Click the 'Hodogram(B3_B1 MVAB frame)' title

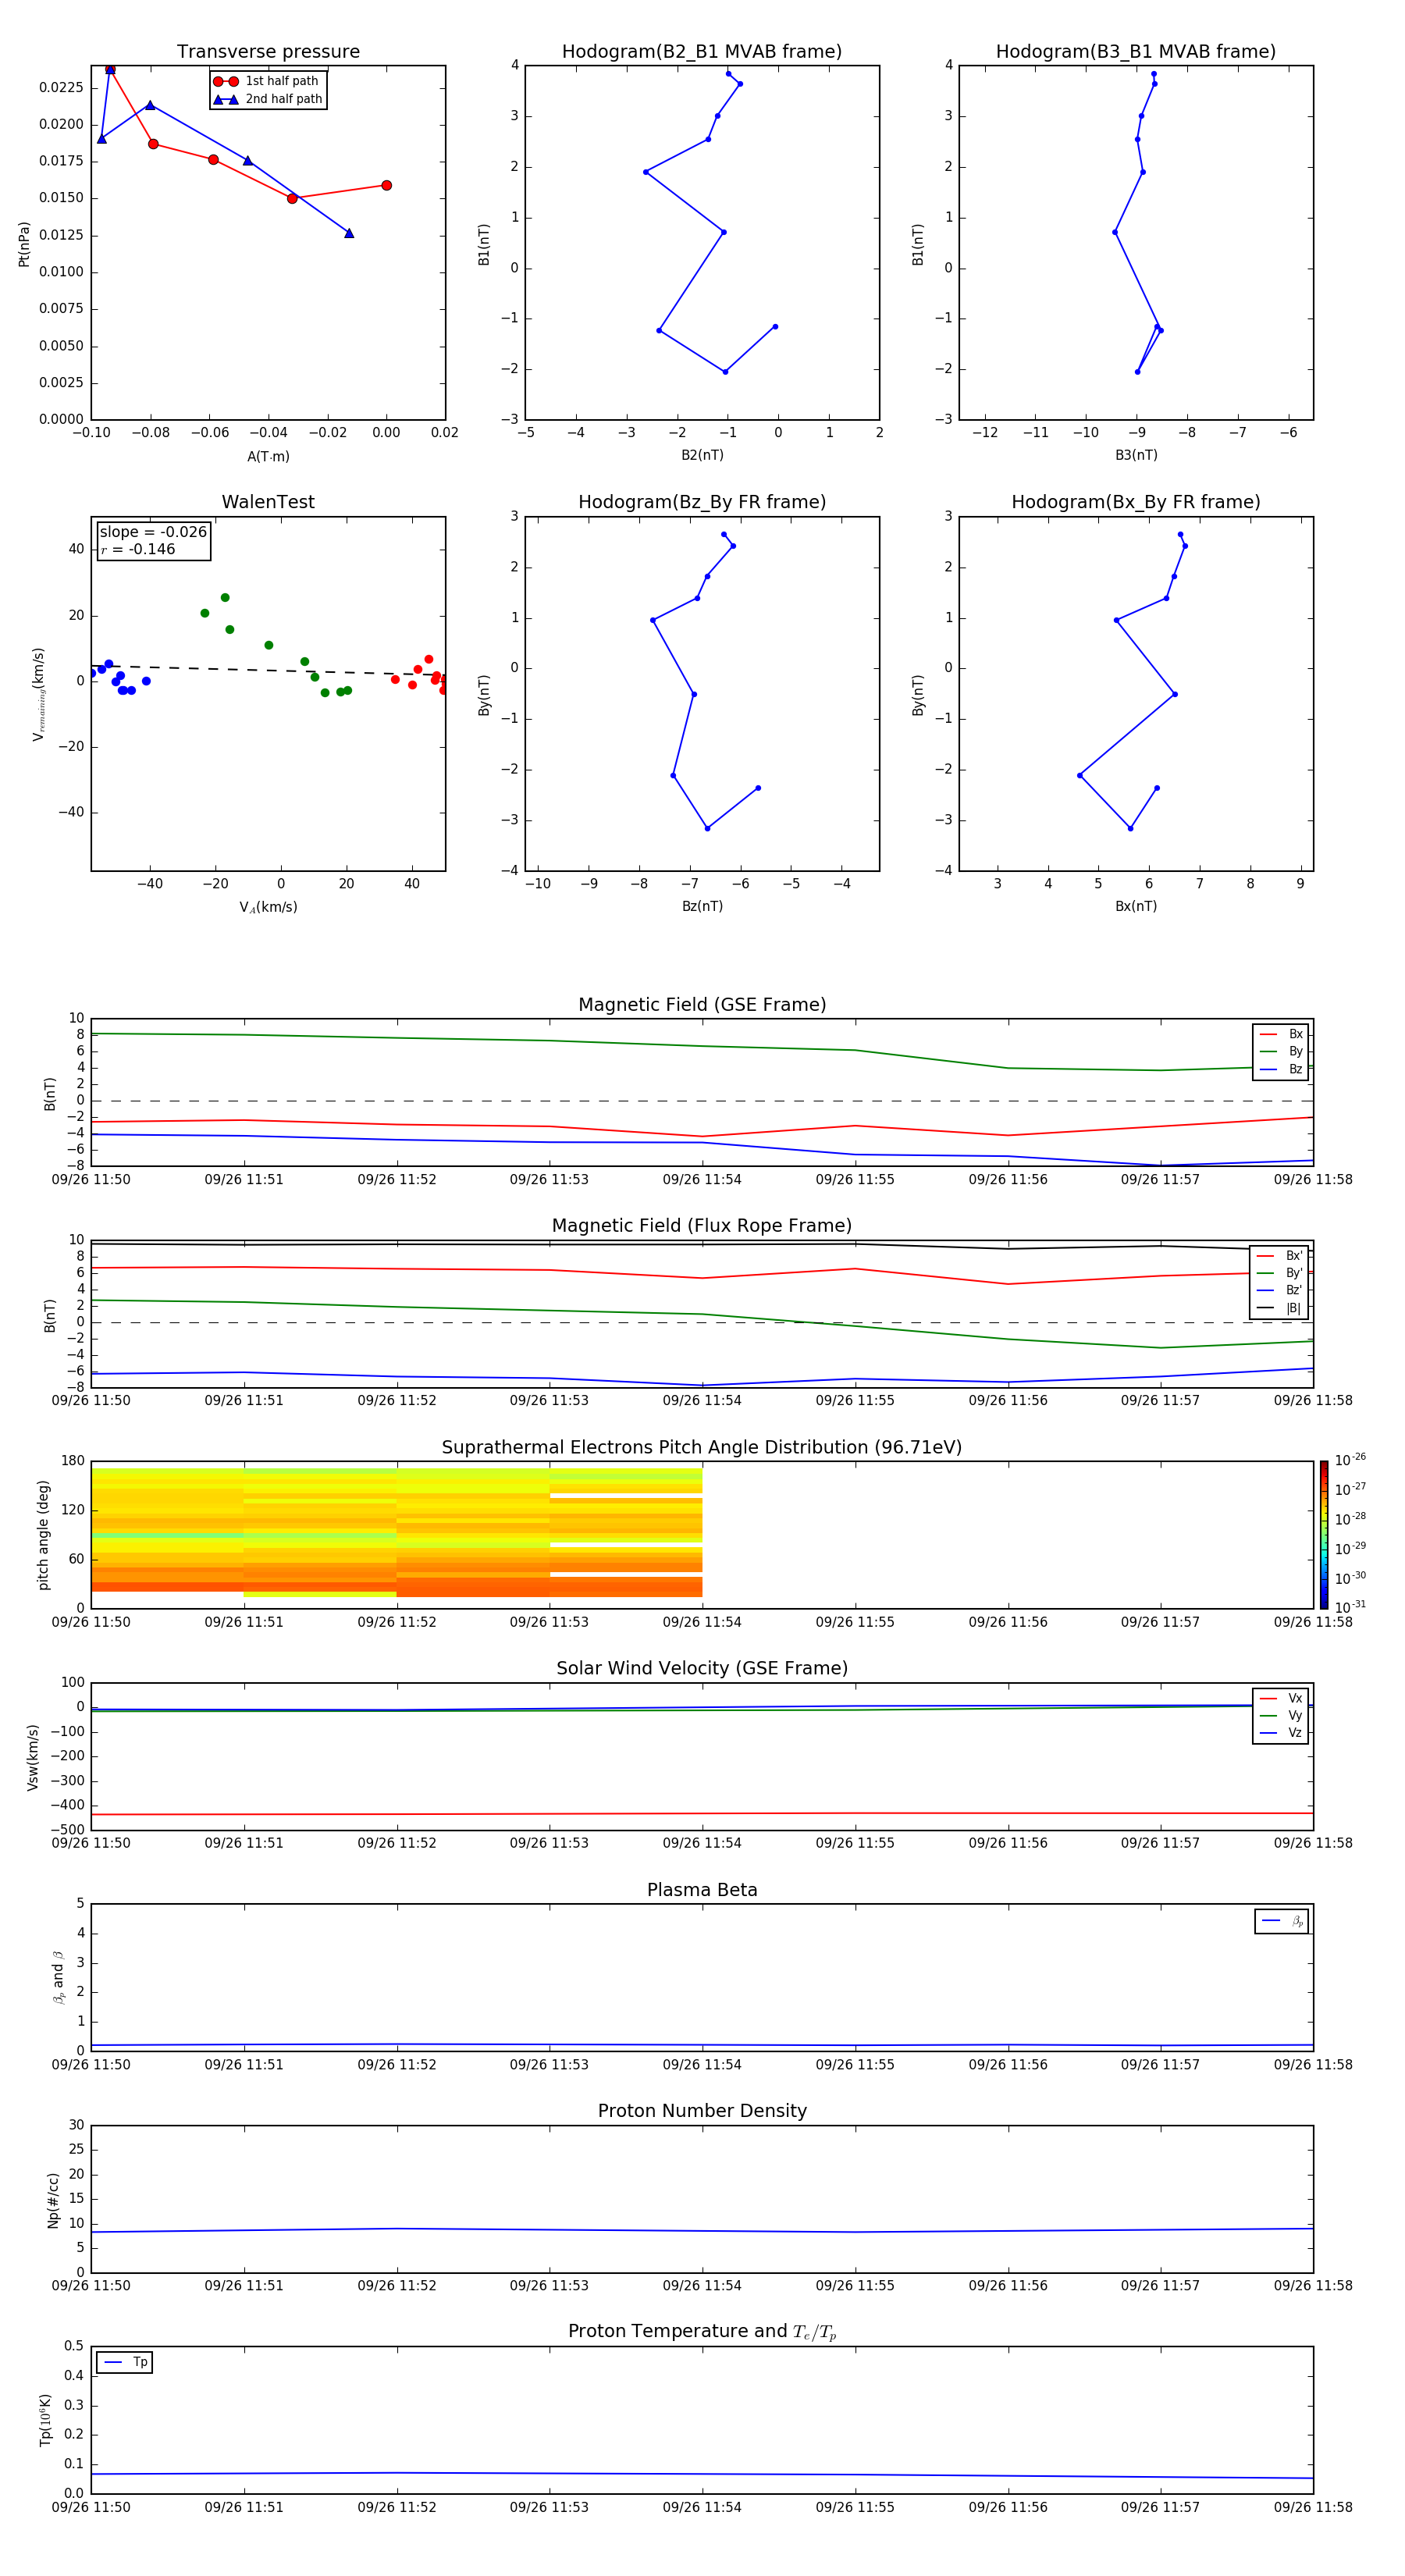pyautogui.click(x=1136, y=52)
